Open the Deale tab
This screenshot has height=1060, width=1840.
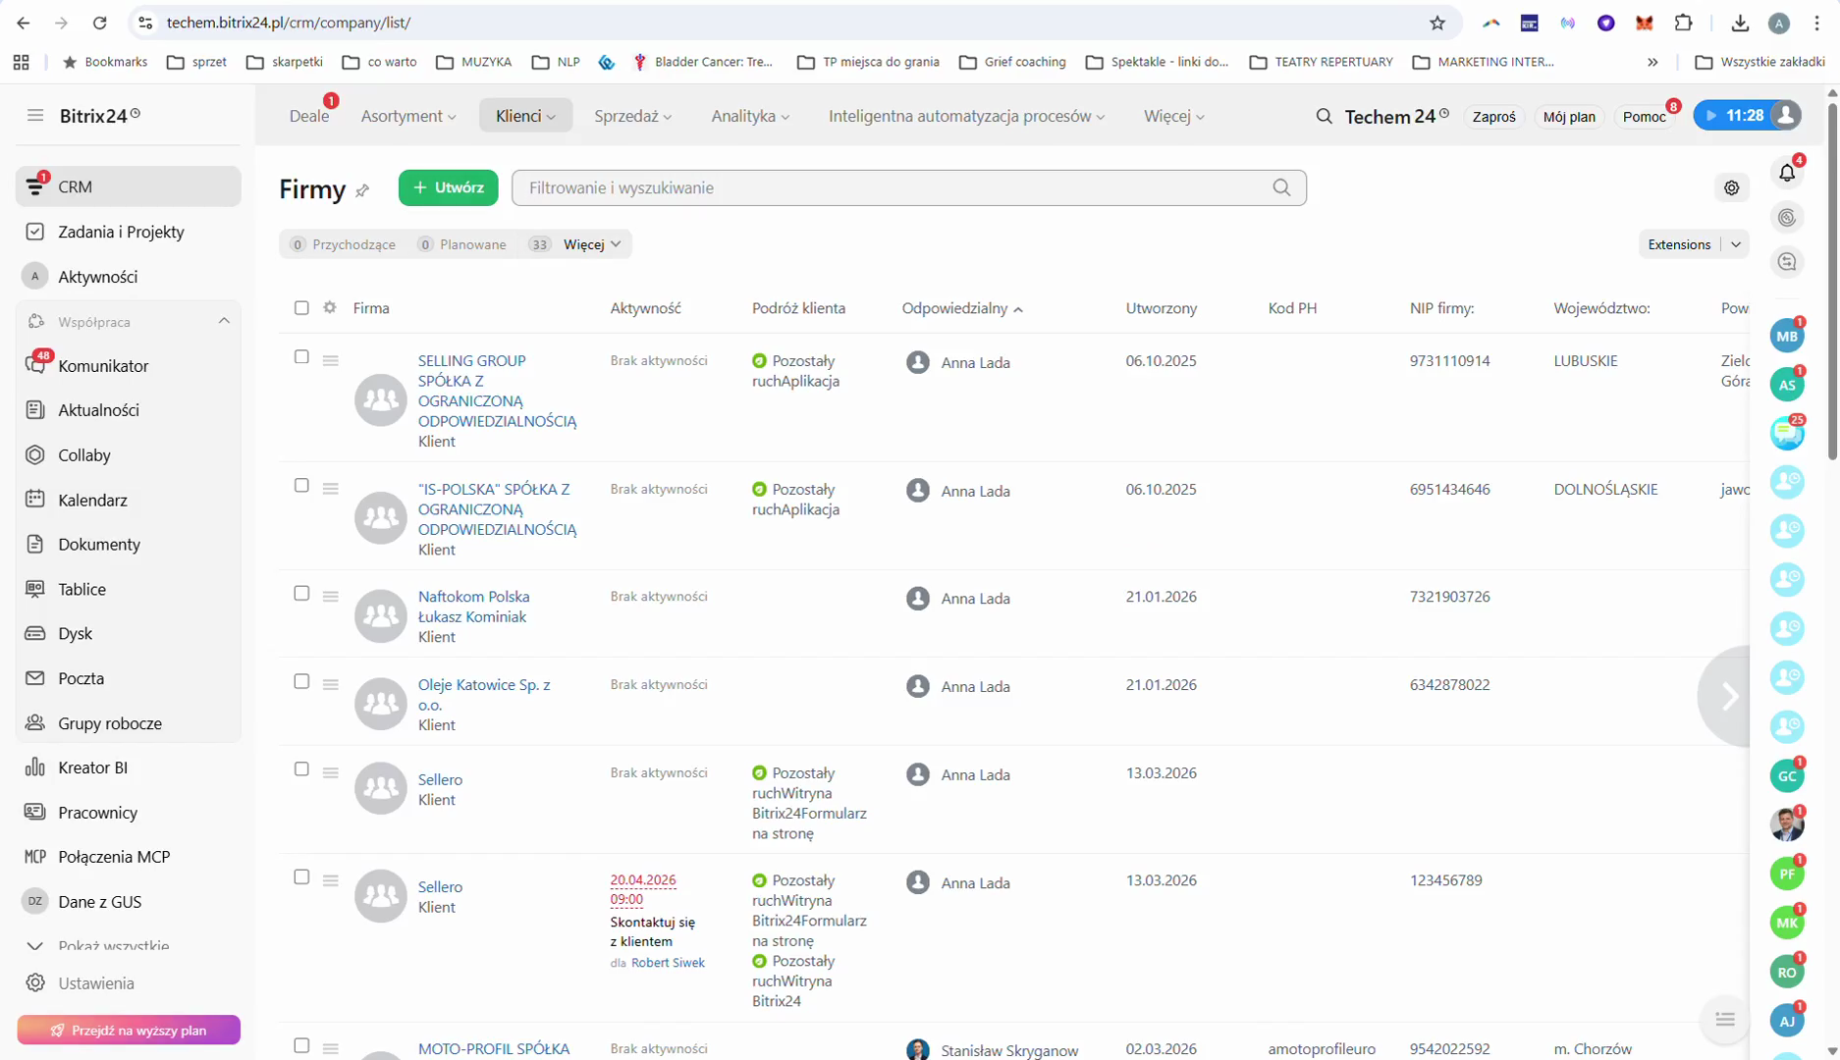pyautogui.click(x=309, y=116)
